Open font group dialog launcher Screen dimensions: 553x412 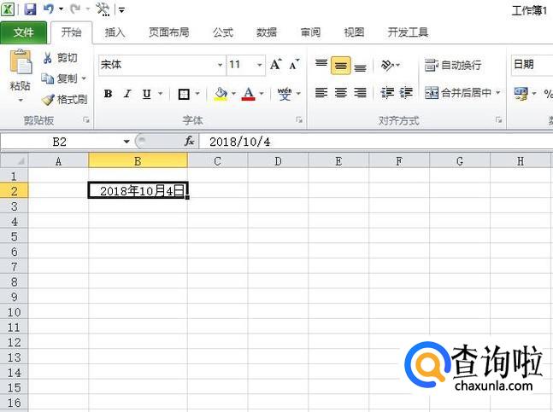pos(299,120)
